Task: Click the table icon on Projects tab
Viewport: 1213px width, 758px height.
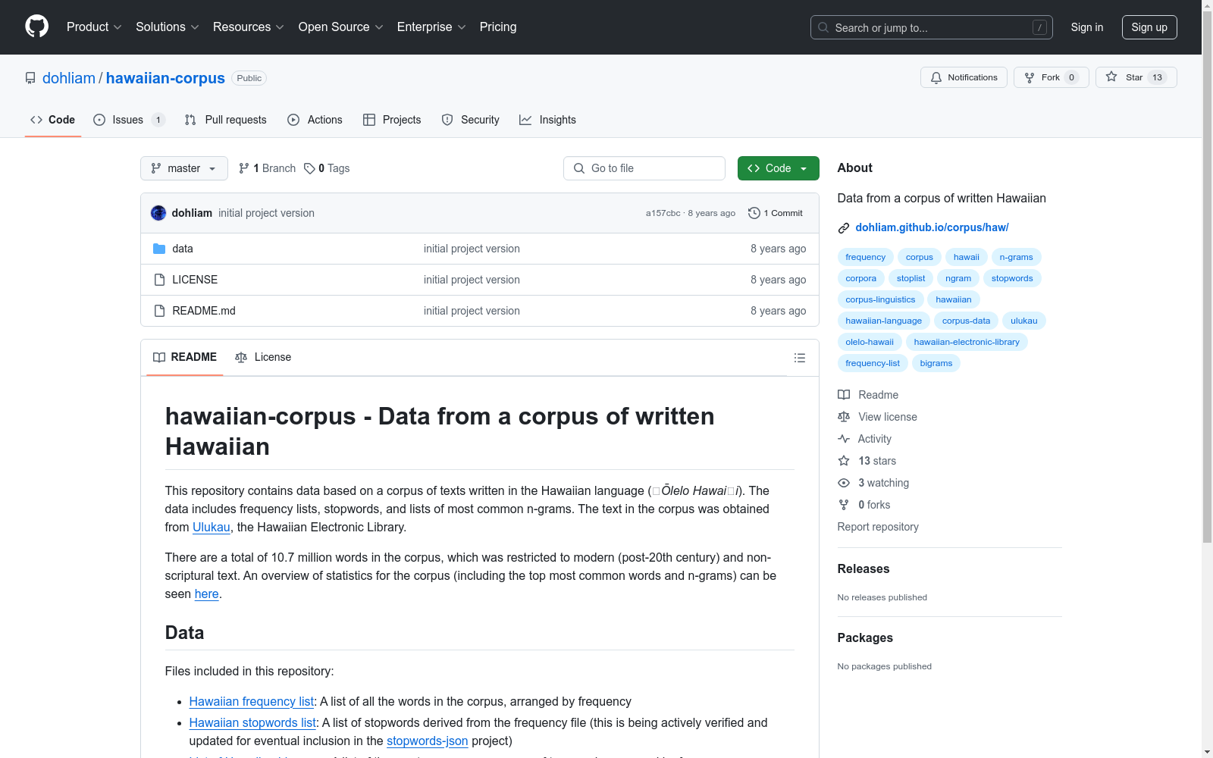Action: tap(369, 120)
